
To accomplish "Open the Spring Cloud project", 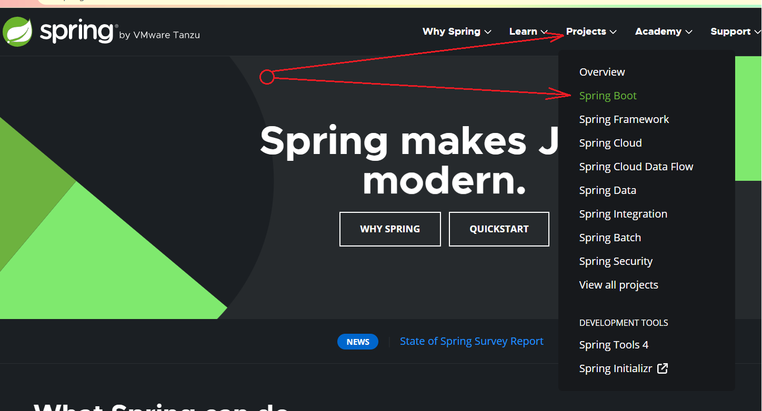I will (x=610, y=143).
